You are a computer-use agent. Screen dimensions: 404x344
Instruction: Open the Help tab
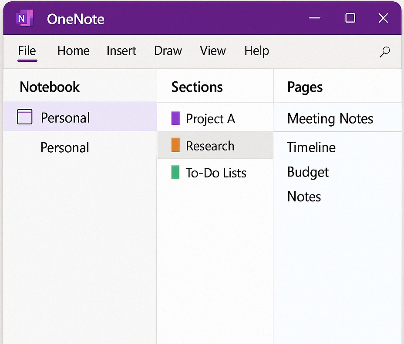pyautogui.click(x=256, y=51)
